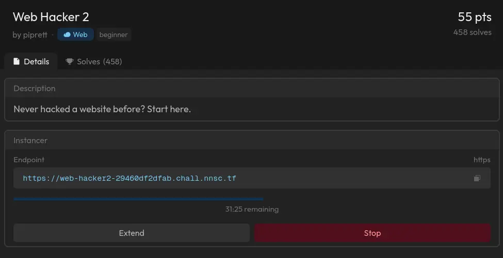Click the author name piprett
The height and width of the screenshot is (258, 503).
point(35,35)
